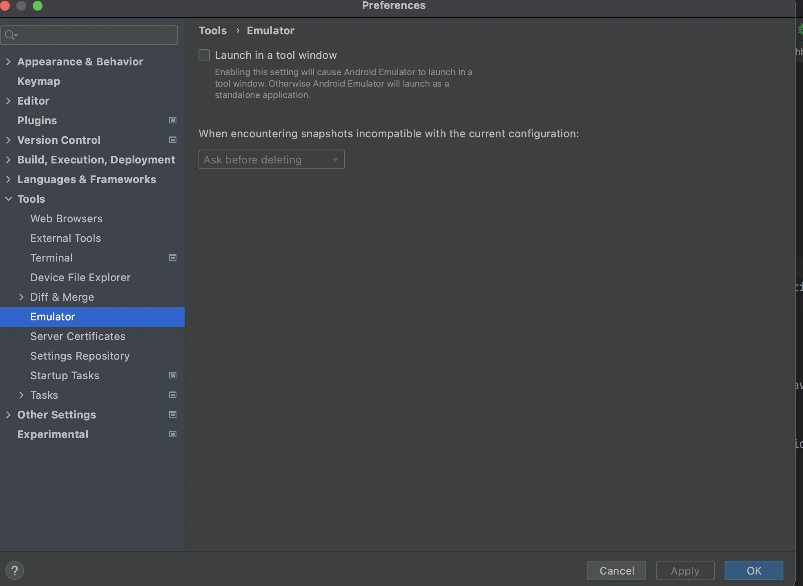
Task: Expand the Editor settings chevron
Action: point(8,101)
